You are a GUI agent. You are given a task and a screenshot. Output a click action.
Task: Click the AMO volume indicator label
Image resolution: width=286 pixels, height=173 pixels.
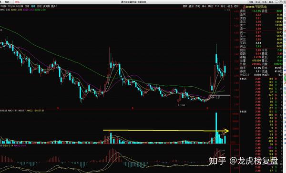[22, 111]
